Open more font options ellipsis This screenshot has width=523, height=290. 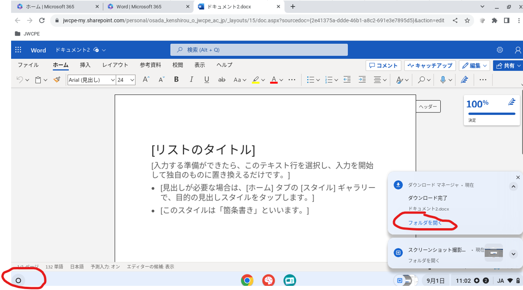292,80
